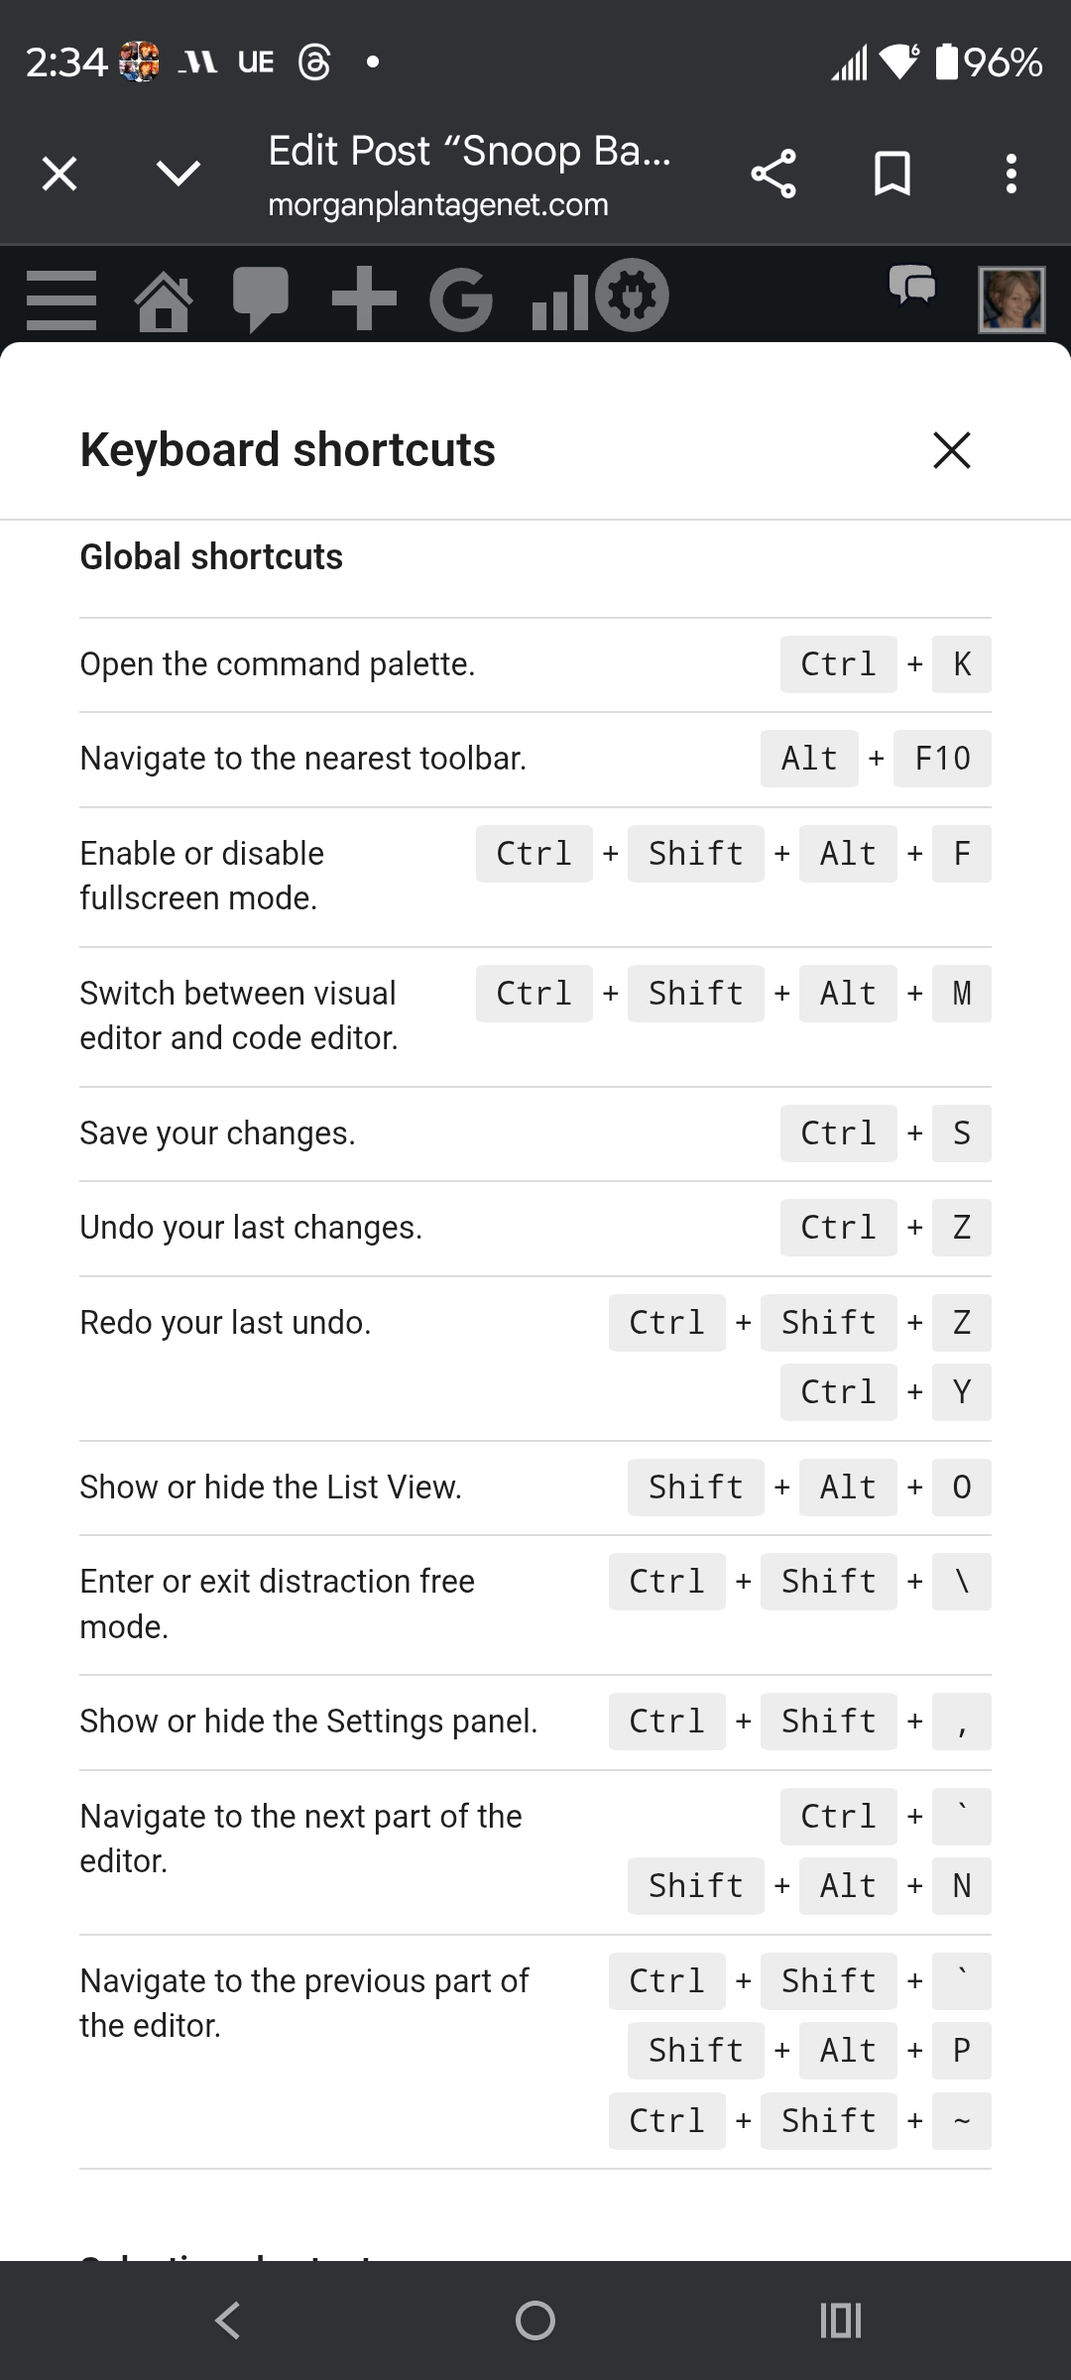Tap the page URL morganplantagenet.com
1071x2380 pixels.
coord(438,205)
